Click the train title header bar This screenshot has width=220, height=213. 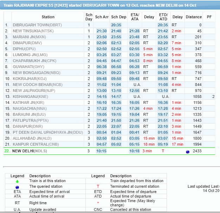point(110,5)
